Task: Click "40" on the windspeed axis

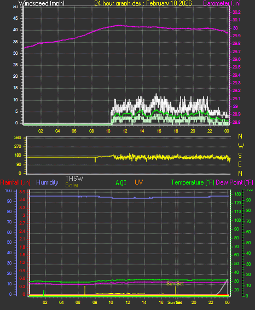Action: pyautogui.click(x=15, y=30)
